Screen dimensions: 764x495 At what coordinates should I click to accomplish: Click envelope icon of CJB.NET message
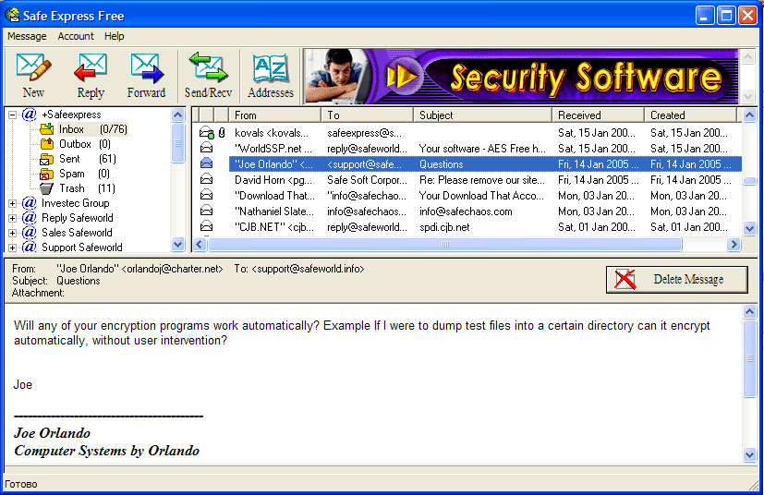pos(207,226)
